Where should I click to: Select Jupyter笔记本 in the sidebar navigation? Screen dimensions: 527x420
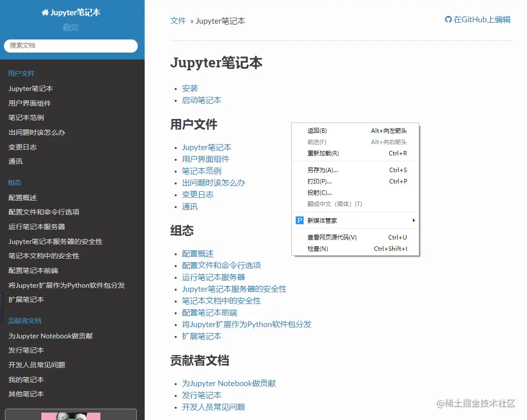click(72, 89)
